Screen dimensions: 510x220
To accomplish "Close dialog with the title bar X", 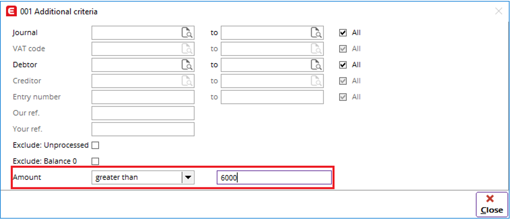I will (x=498, y=11).
